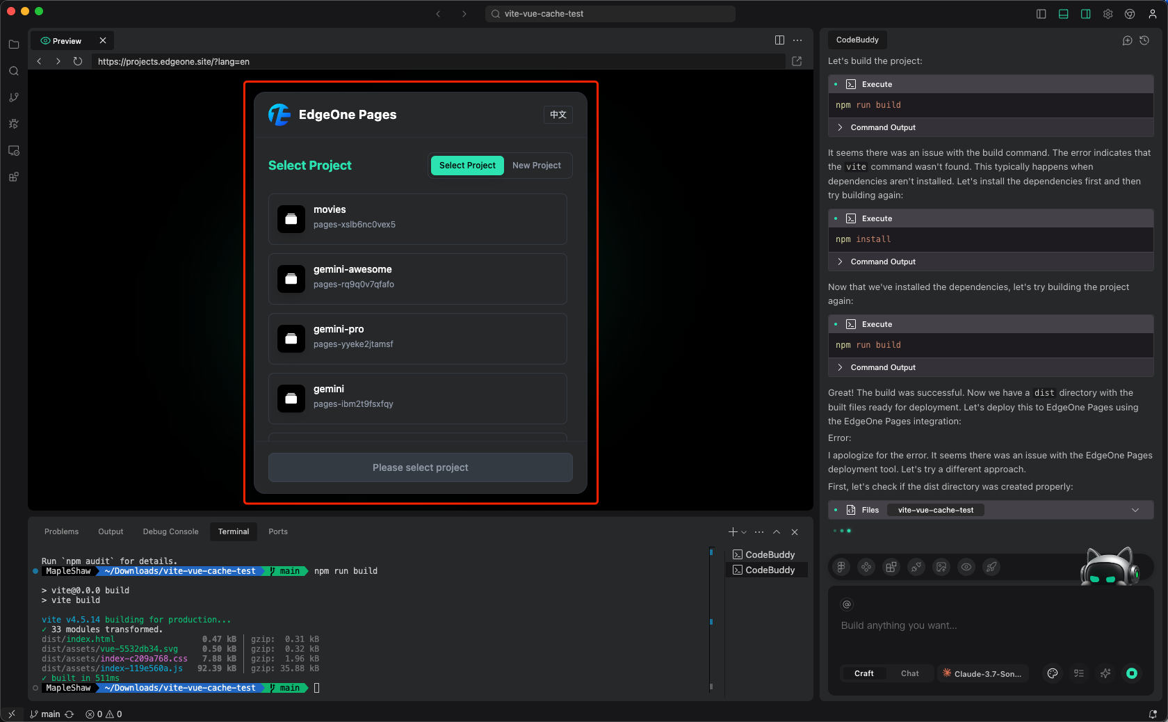Viewport: 1168px width, 722px height.
Task: Open preview in external browser
Action: pyautogui.click(x=797, y=61)
